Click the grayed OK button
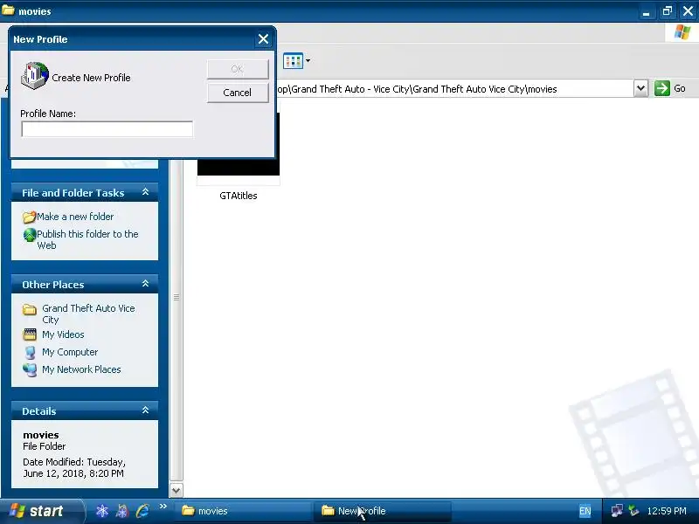 (x=238, y=69)
